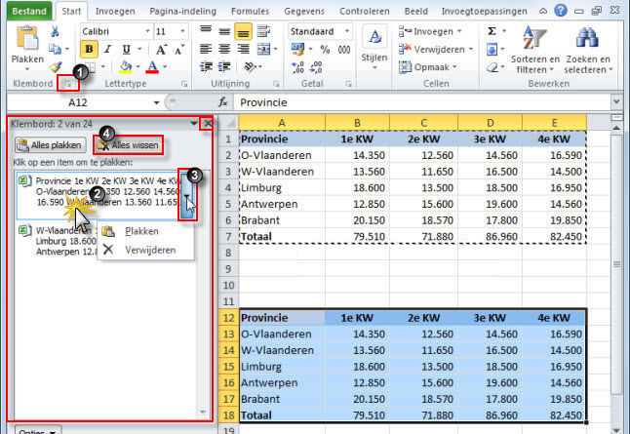Click the Cut scissors icon
The image size is (630, 434).
coord(55,31)
